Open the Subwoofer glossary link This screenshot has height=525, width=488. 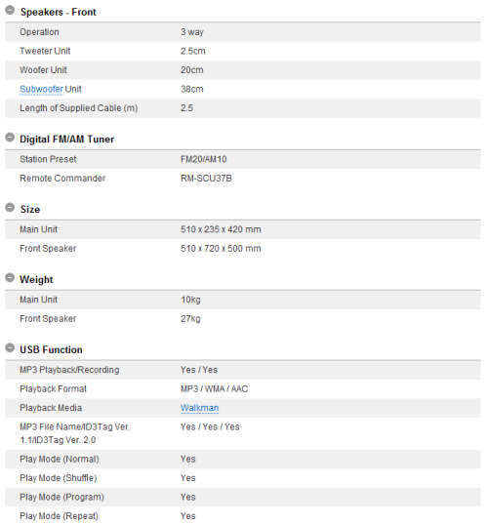[41, 89]
